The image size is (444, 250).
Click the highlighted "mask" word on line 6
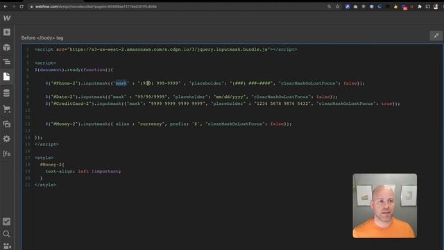(121, 83)
